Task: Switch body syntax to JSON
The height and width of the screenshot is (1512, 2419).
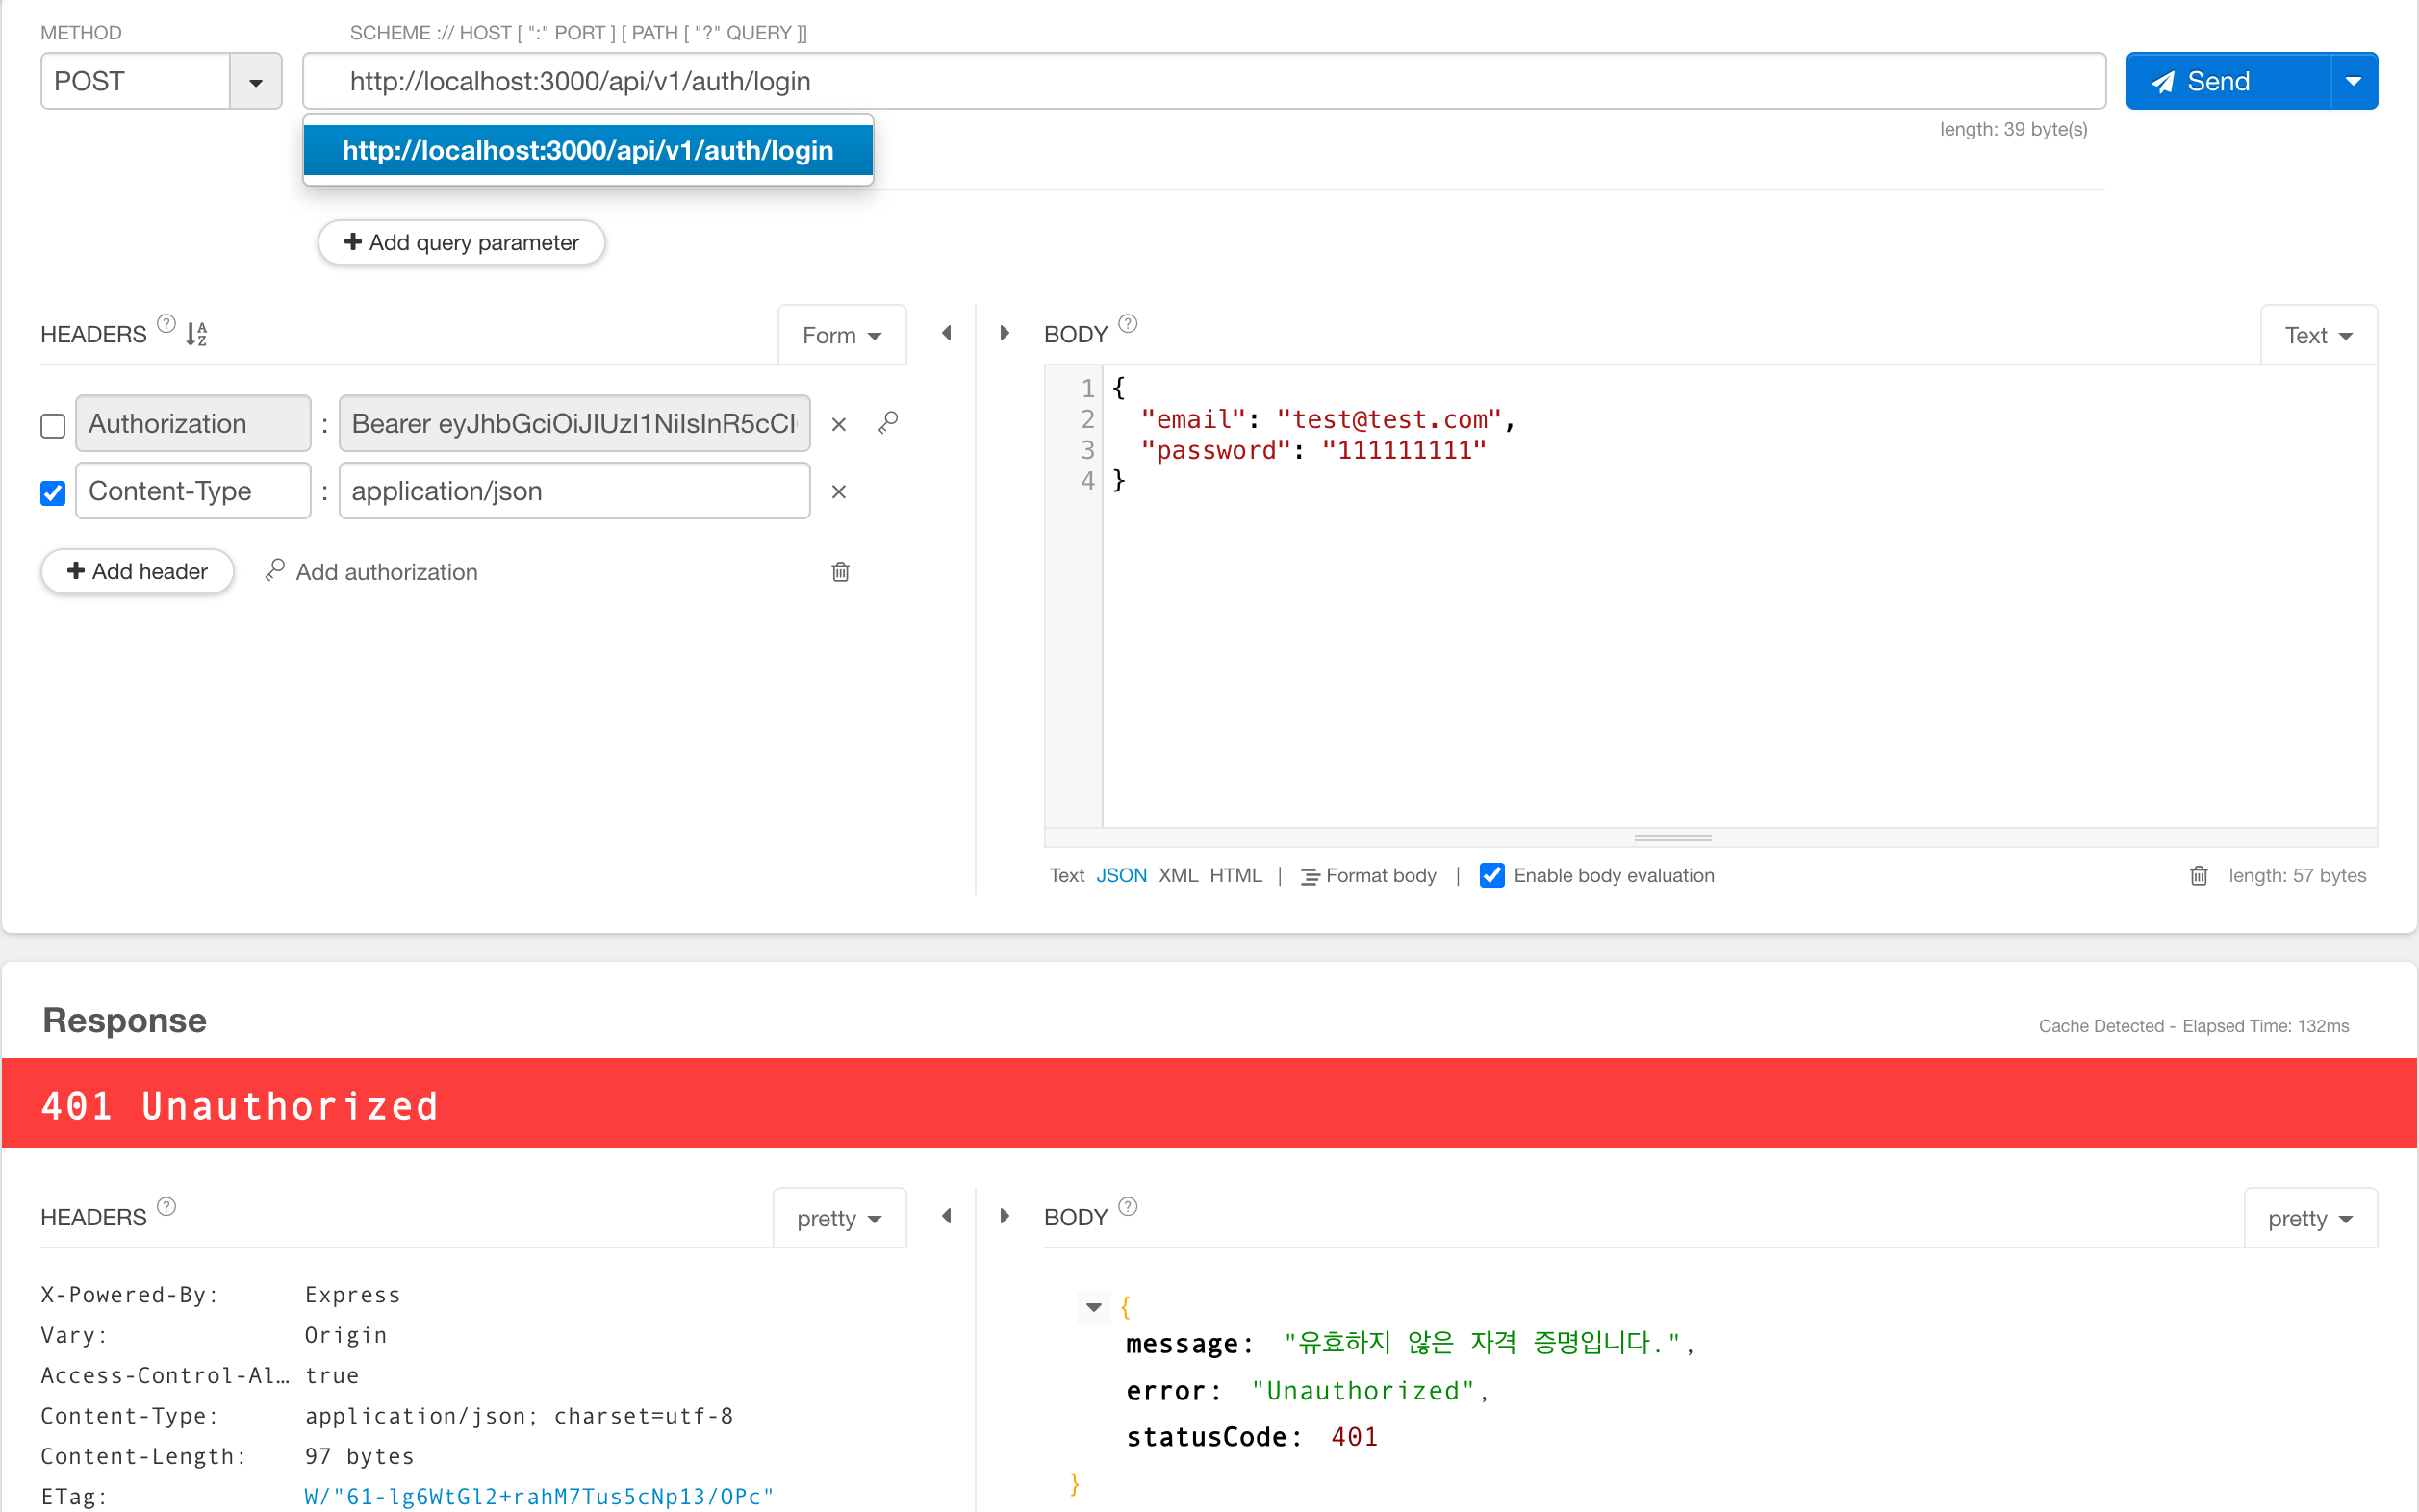Action: (1120, 875)
